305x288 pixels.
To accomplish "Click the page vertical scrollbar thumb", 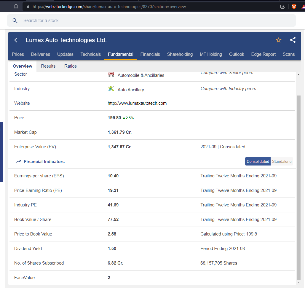I will (x=298, y=187).
